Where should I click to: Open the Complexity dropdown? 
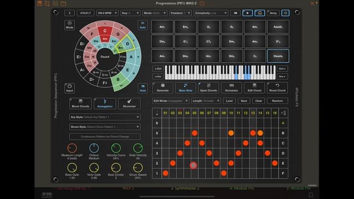(211, 13)
